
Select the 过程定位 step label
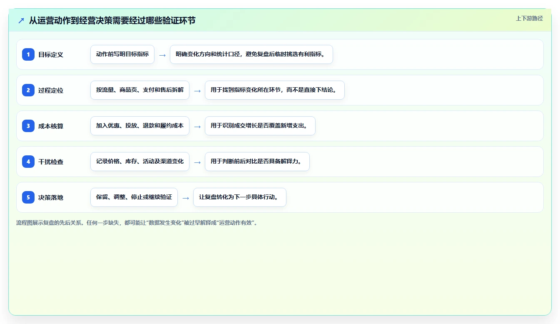[x=51, y=90]
